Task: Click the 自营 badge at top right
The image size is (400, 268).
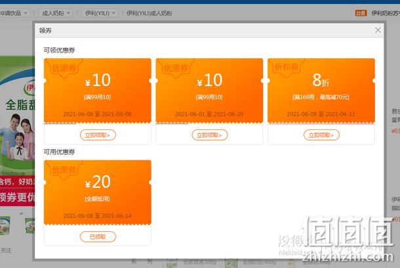Action: point(361,13)
